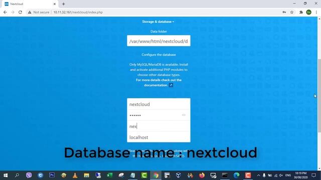Edit the localhost database host field

(x=158, y=137)
